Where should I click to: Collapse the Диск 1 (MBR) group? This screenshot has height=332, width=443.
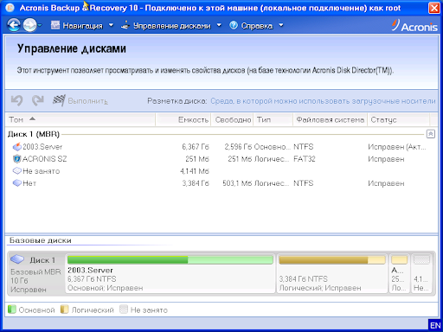[431, 134]
